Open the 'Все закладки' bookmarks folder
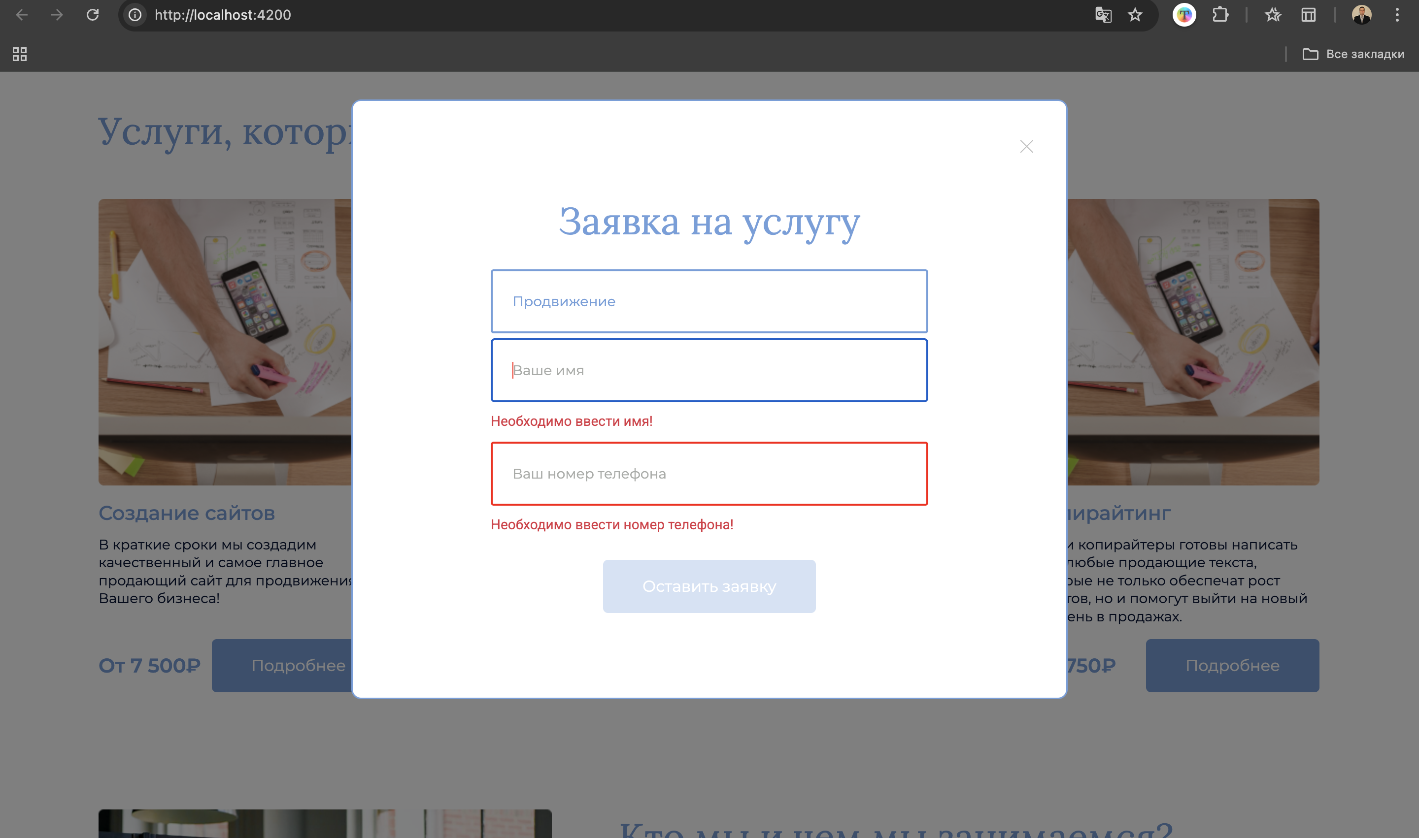This screenshot has height=838, width=1419. [1353, 54]
